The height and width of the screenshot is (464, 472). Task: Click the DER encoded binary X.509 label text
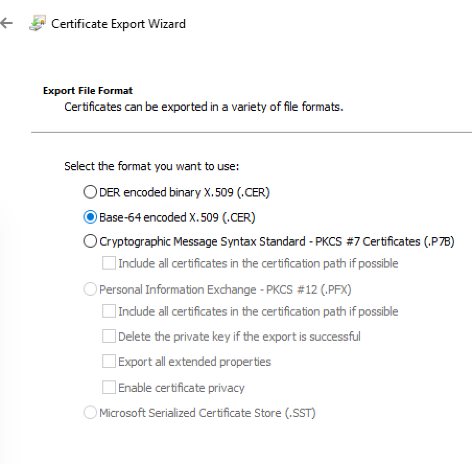click(x=184, y=192)
